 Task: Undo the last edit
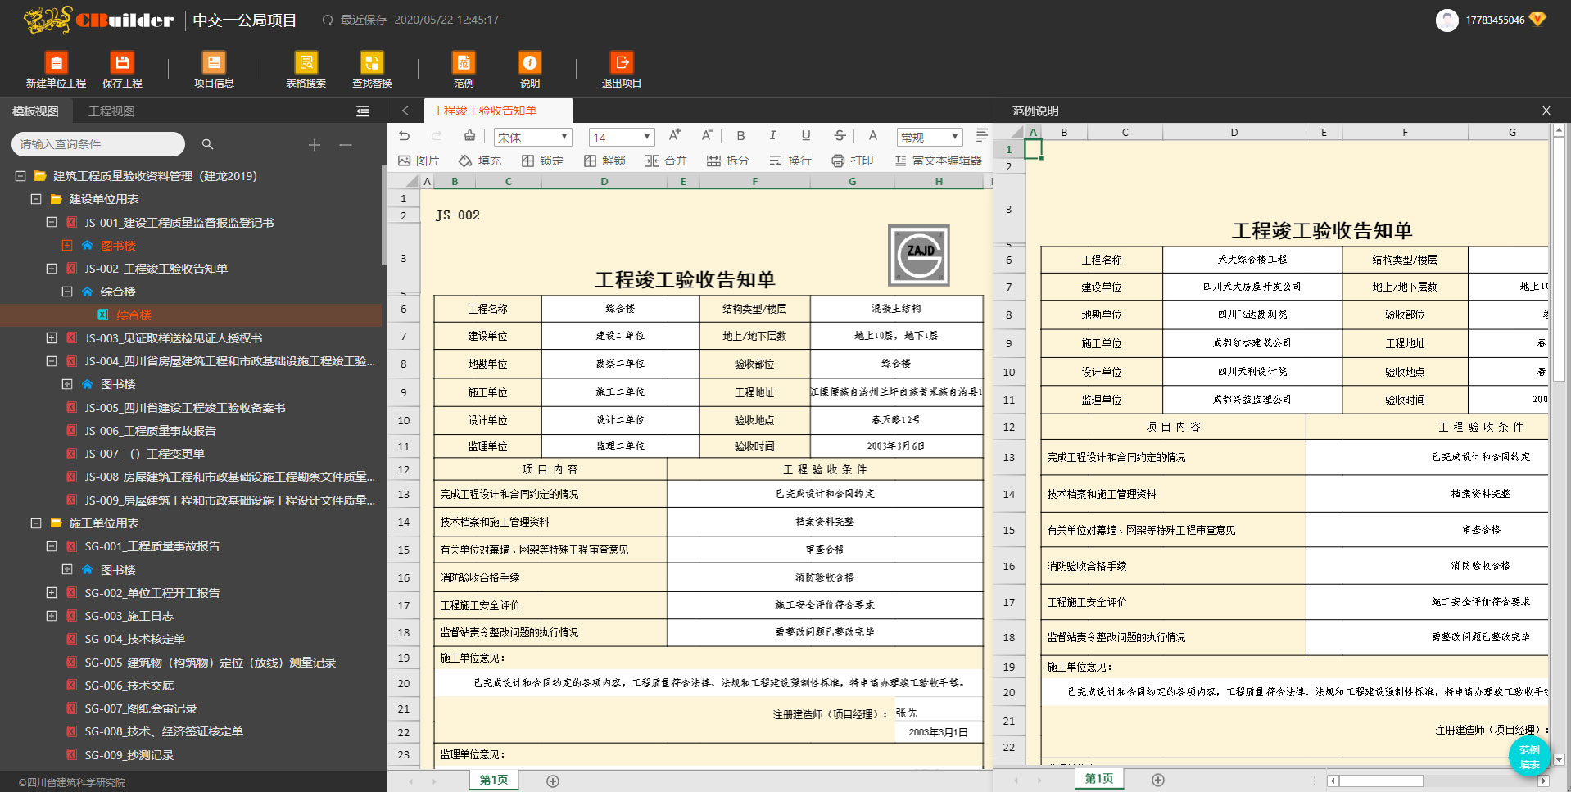click(404, 136)
